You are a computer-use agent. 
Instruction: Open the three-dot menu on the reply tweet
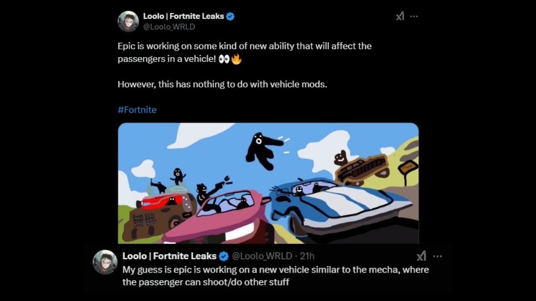[437, 256]
